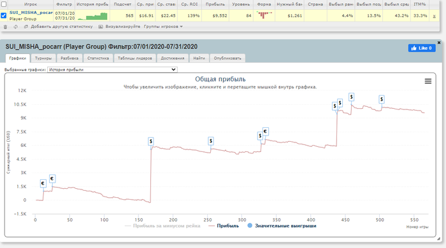Click the trash icon below the player table
The height and width of the screenshot is (248, 446).
5,27
